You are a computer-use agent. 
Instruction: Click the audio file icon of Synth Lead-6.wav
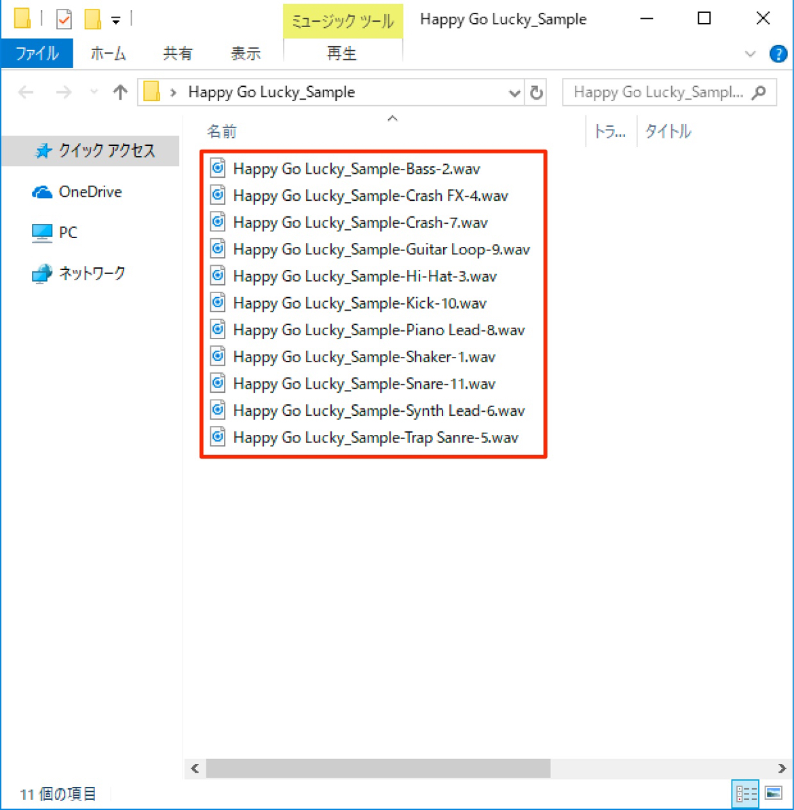click(218, 410)
